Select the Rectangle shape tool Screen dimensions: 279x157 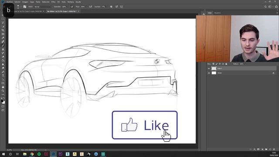[3, 83]
